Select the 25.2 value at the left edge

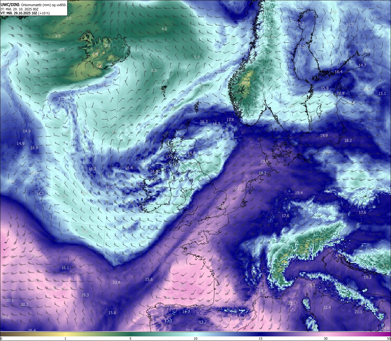pos(6,317)
